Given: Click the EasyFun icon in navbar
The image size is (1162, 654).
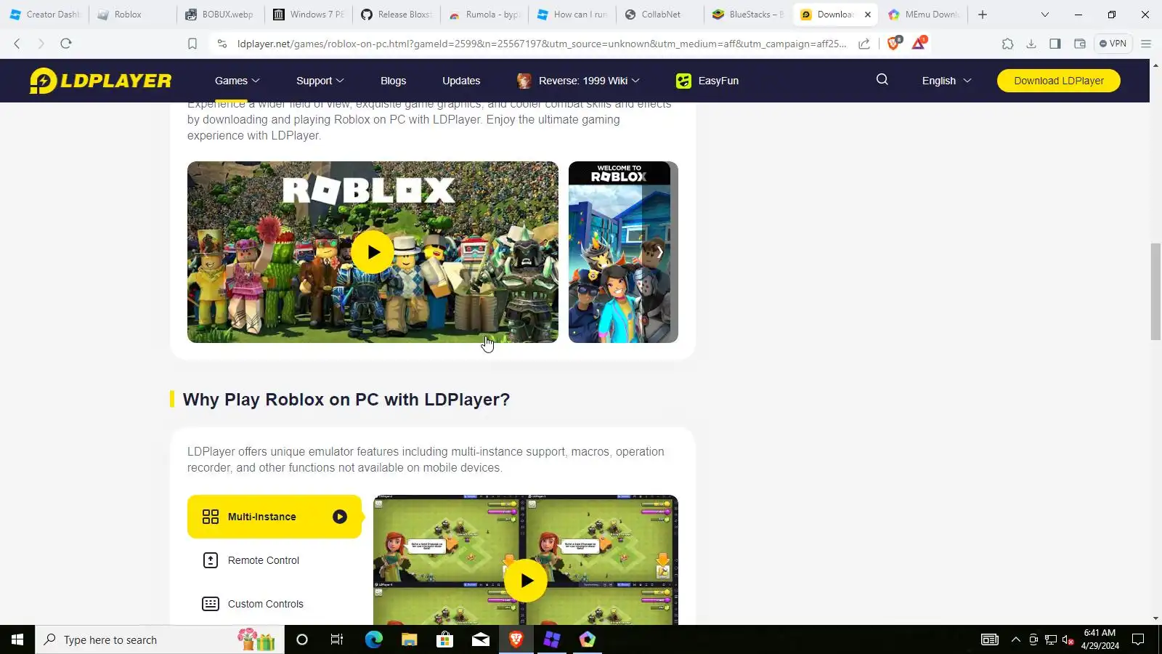Looking at the screenshot, I should (683, 81).
